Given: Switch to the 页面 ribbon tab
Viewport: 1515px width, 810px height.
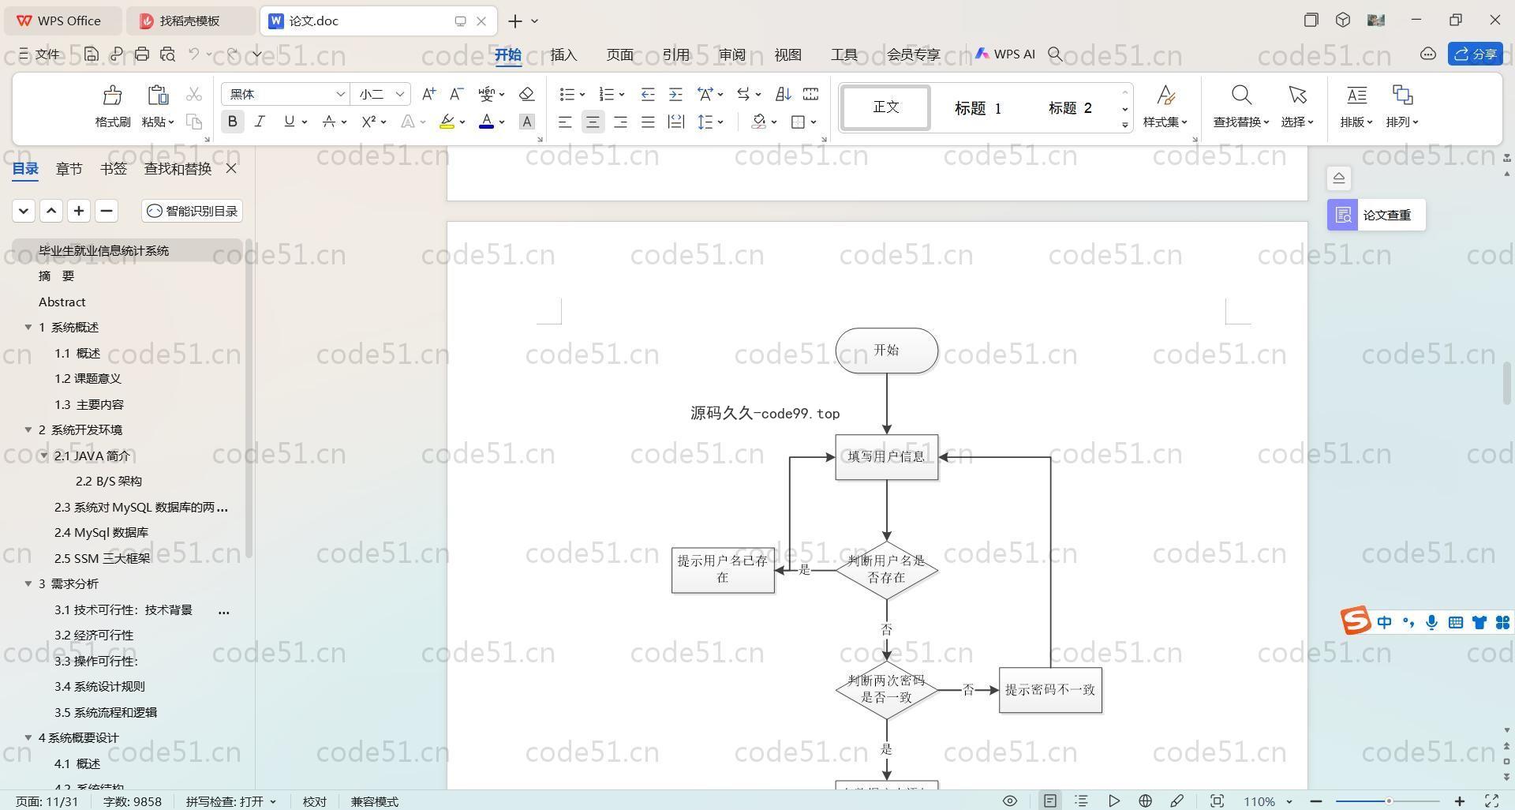Looking at the screenshot, I should click(x=619, y=54).
